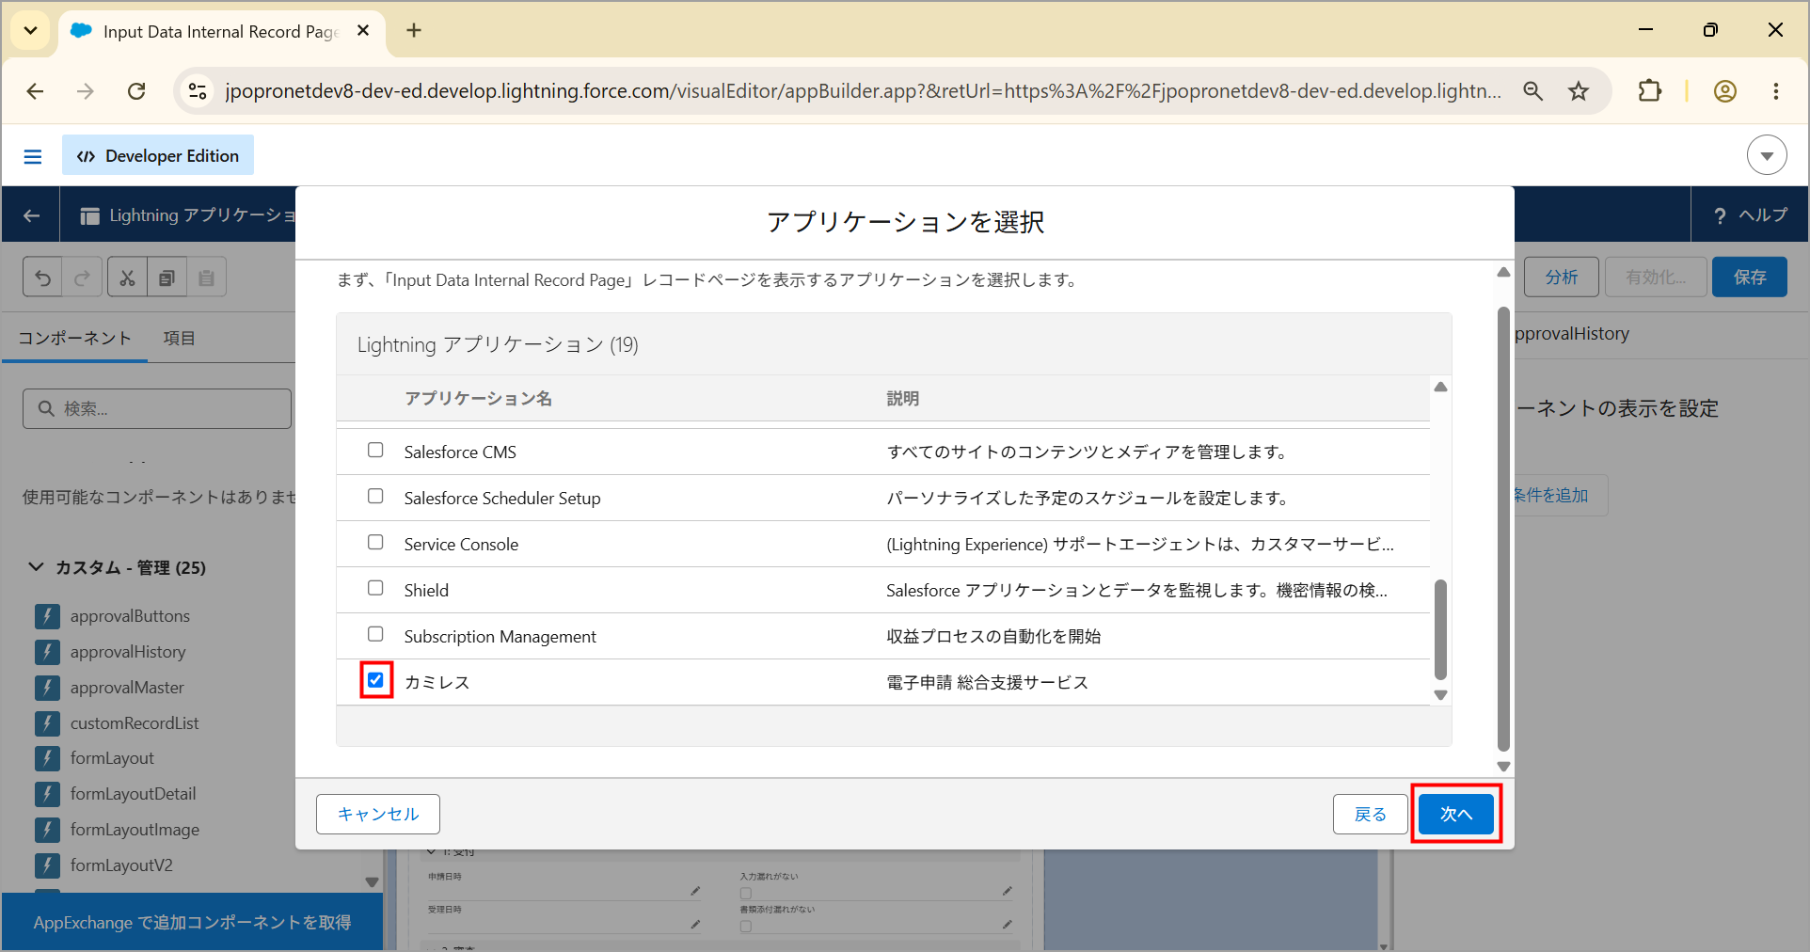
Task: Open the round dropdown beside Developer Edition bar
Action: click(x=1767, y=155)
